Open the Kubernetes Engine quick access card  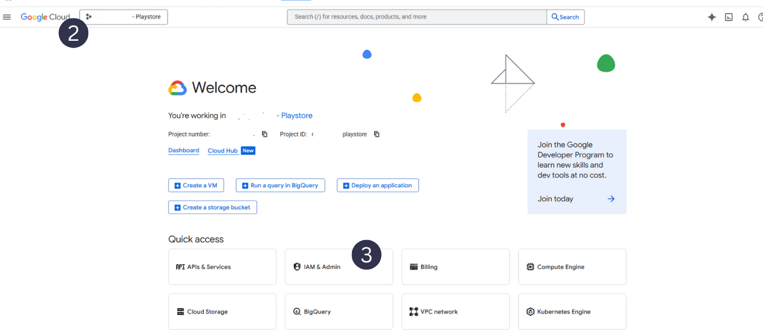(x=572, y=312)
